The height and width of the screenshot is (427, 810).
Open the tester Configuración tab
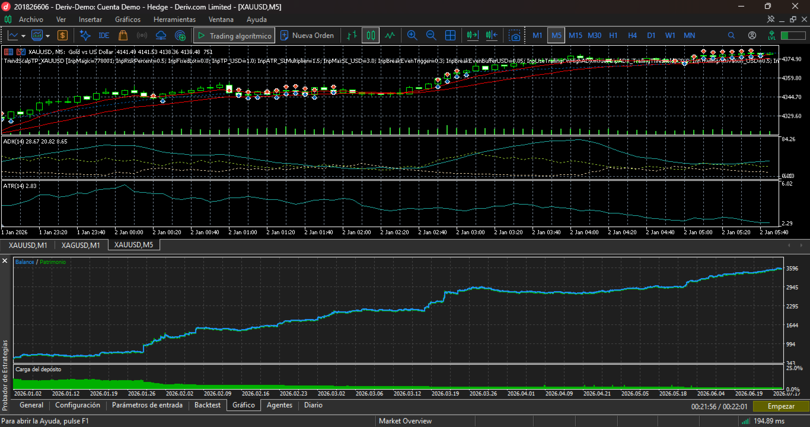78,405
